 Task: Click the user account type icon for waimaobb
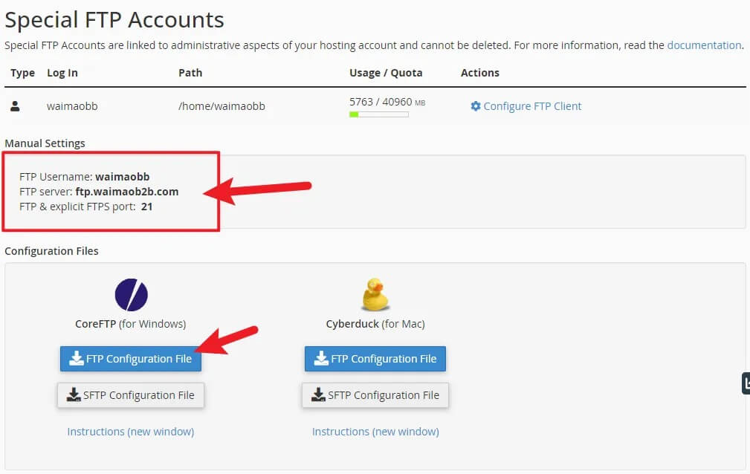[16, 106]
